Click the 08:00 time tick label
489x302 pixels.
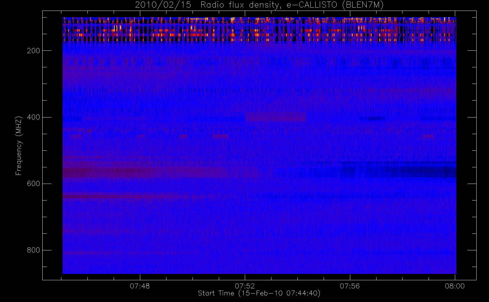(455, 286)
